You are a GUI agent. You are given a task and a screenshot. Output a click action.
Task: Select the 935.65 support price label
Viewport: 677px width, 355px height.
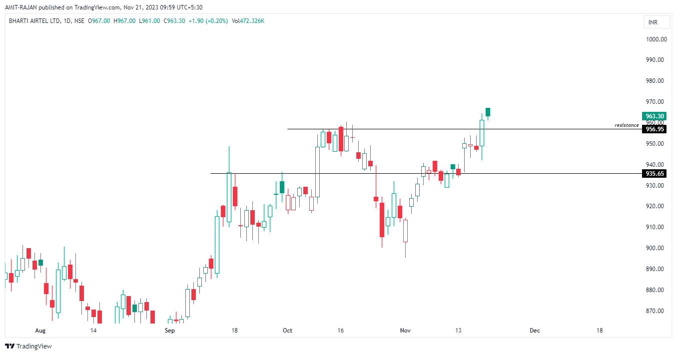click(x=655, y=174)
